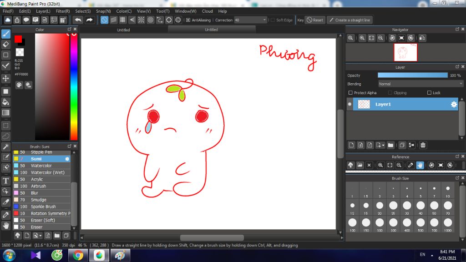Enable the radial snap
Viewport: 466px width, 262px height.
(x=141, y=20)
